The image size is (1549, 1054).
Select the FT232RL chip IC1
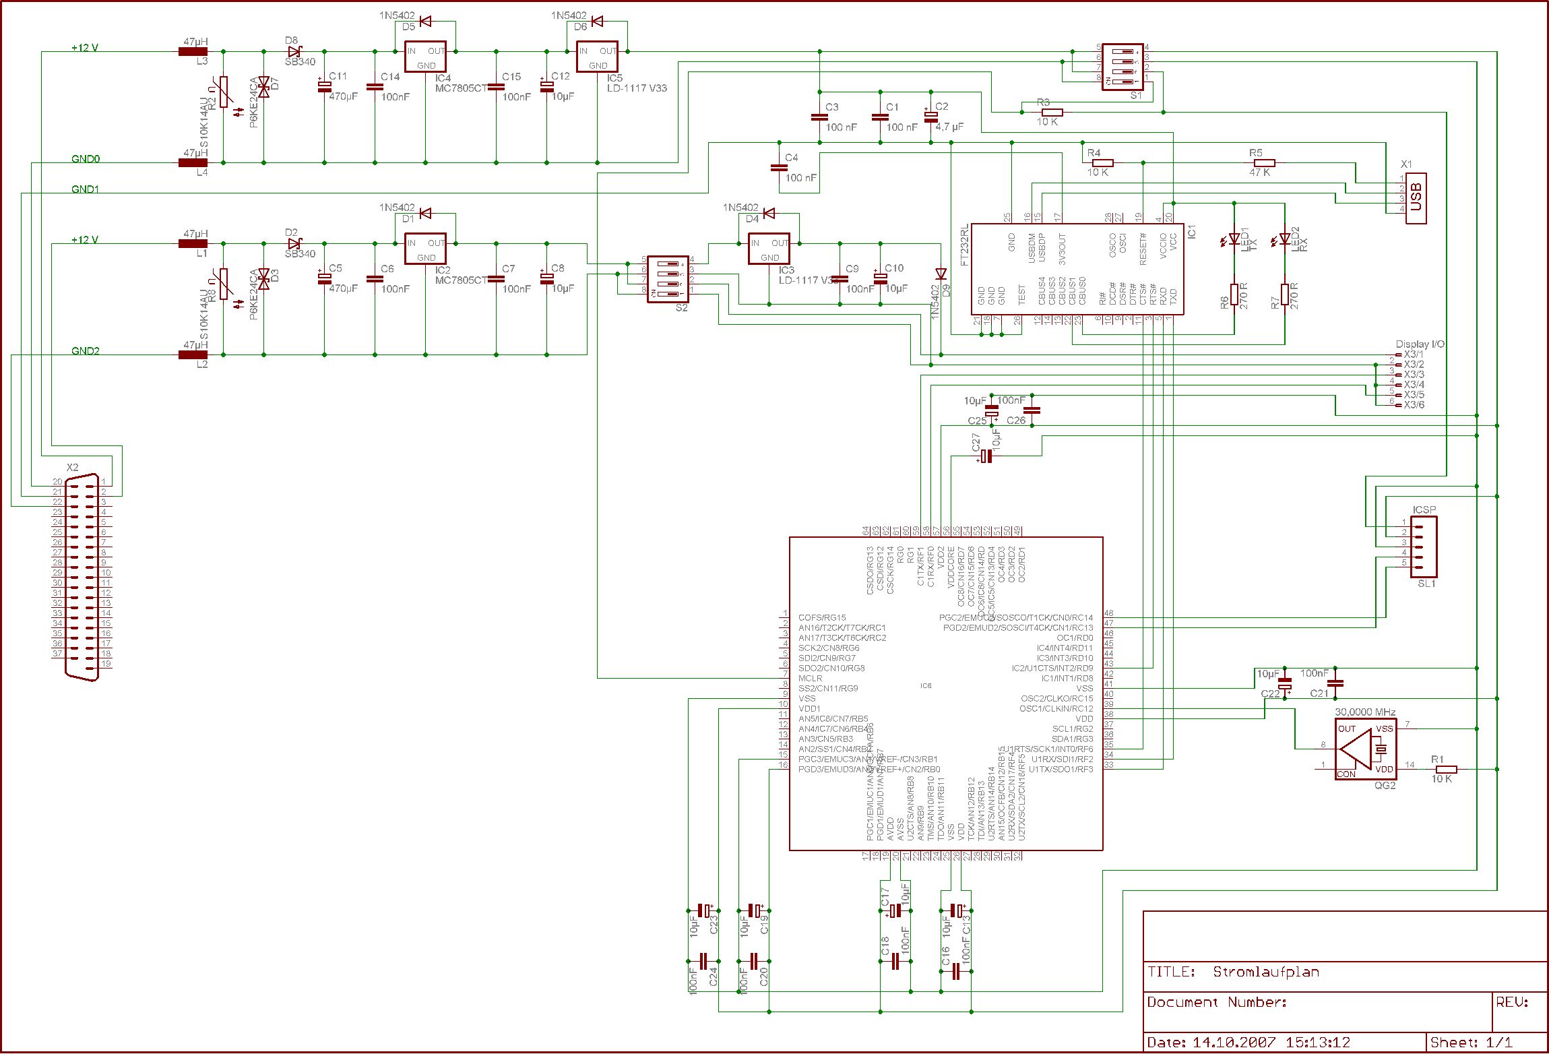click(x=1077, y=270)
